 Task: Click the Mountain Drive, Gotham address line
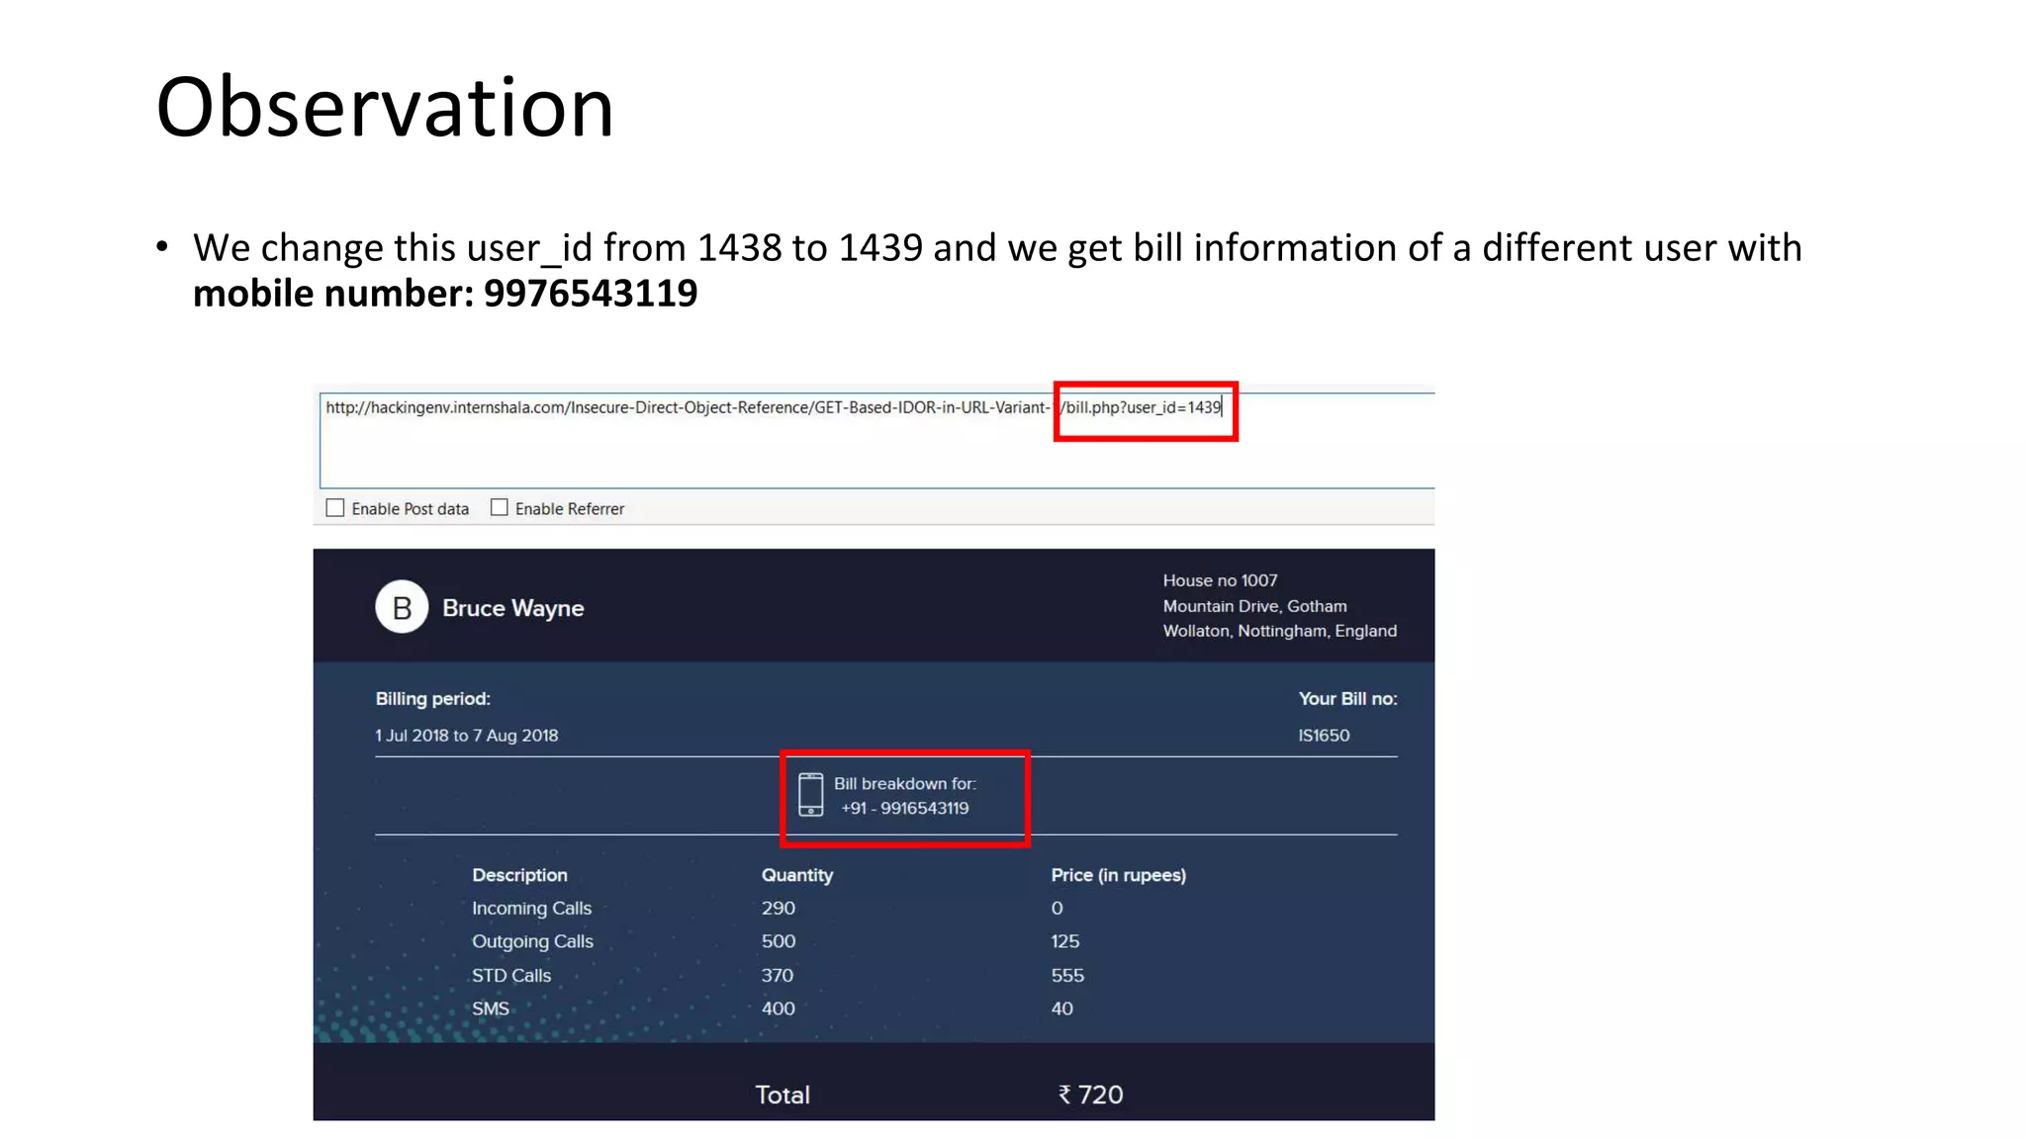tap(1254, 606)
